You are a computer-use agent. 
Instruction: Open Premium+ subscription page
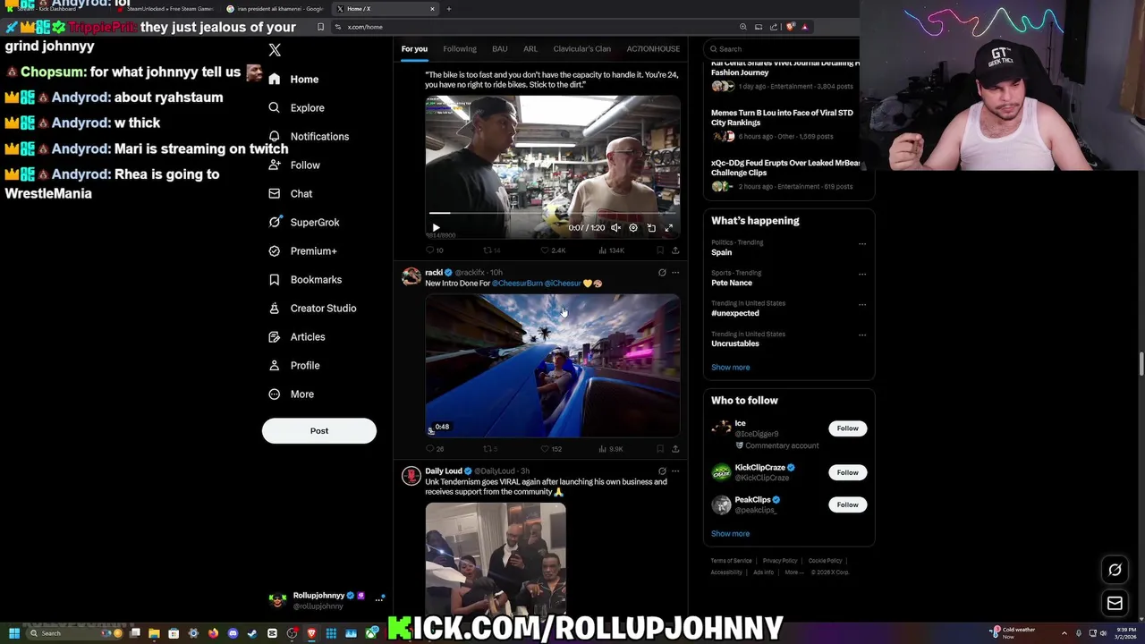(303, 250)
